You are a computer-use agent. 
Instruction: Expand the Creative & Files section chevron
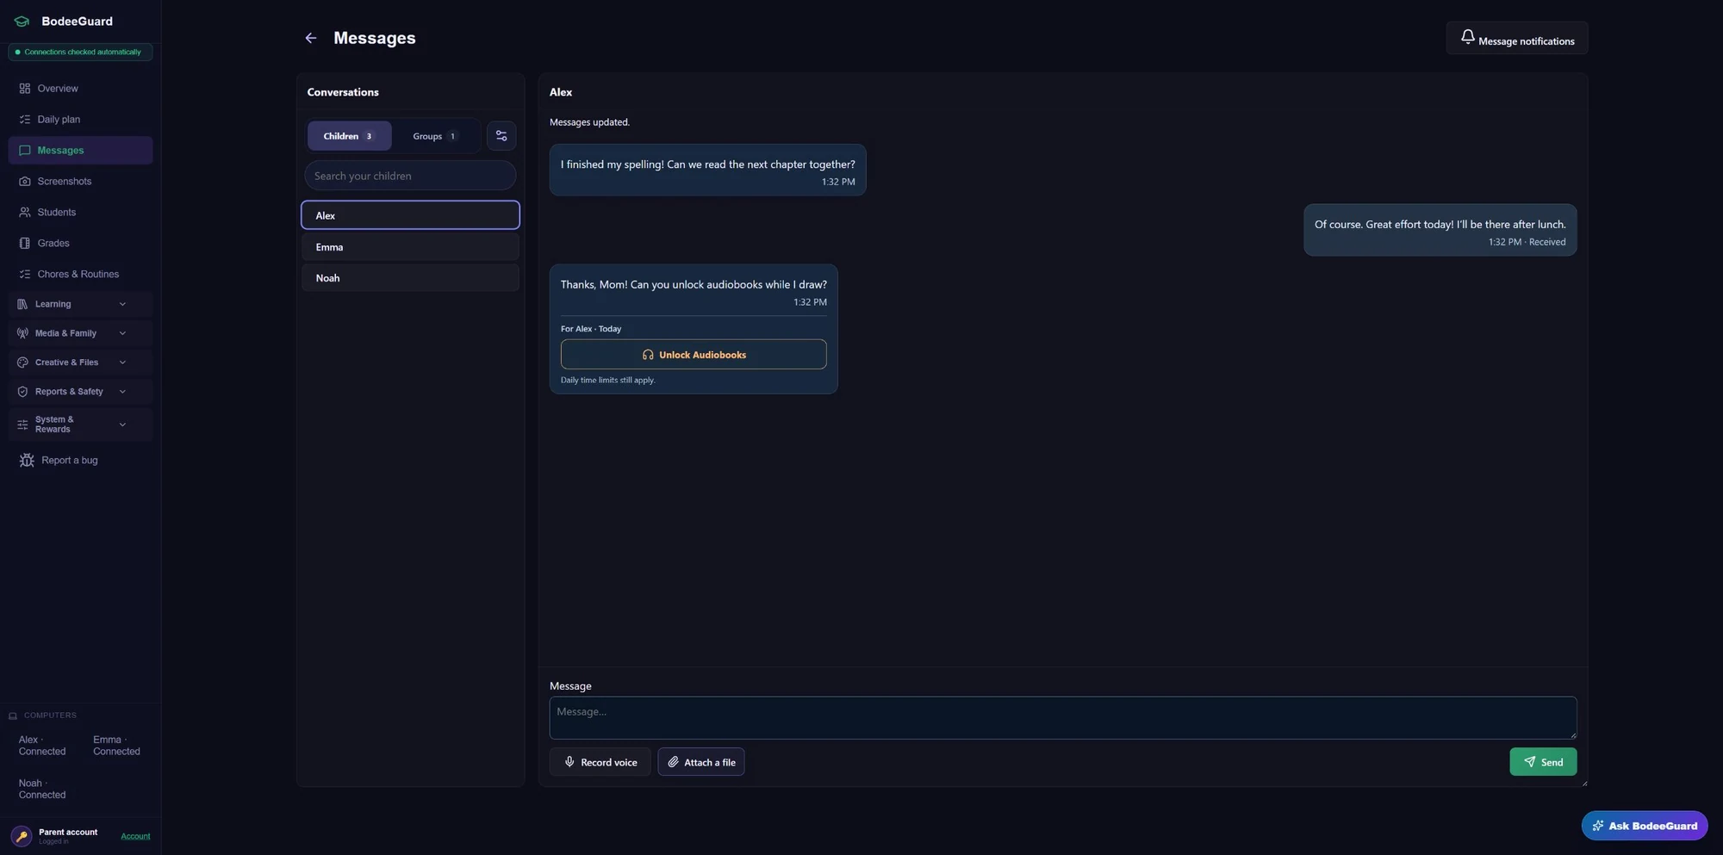click(x=122, y=362)
